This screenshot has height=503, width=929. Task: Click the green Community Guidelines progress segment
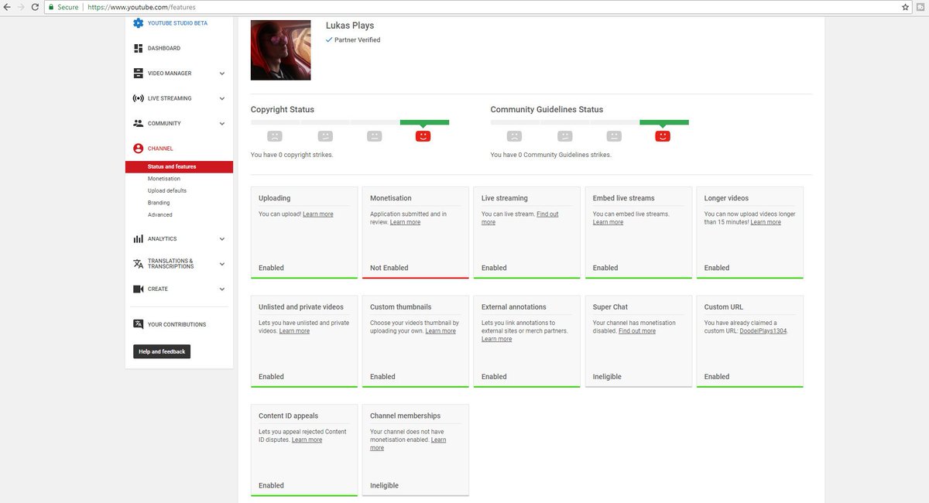coord(664,121)
